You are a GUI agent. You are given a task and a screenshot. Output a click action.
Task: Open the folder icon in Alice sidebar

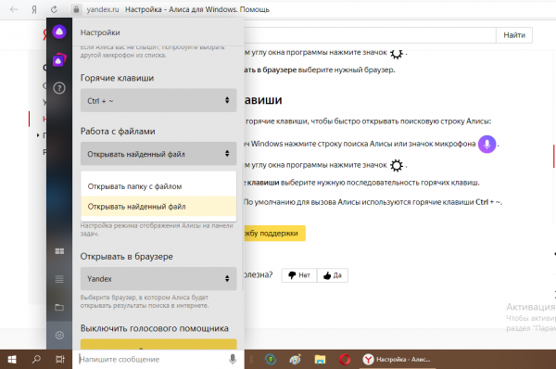[59, 307]
